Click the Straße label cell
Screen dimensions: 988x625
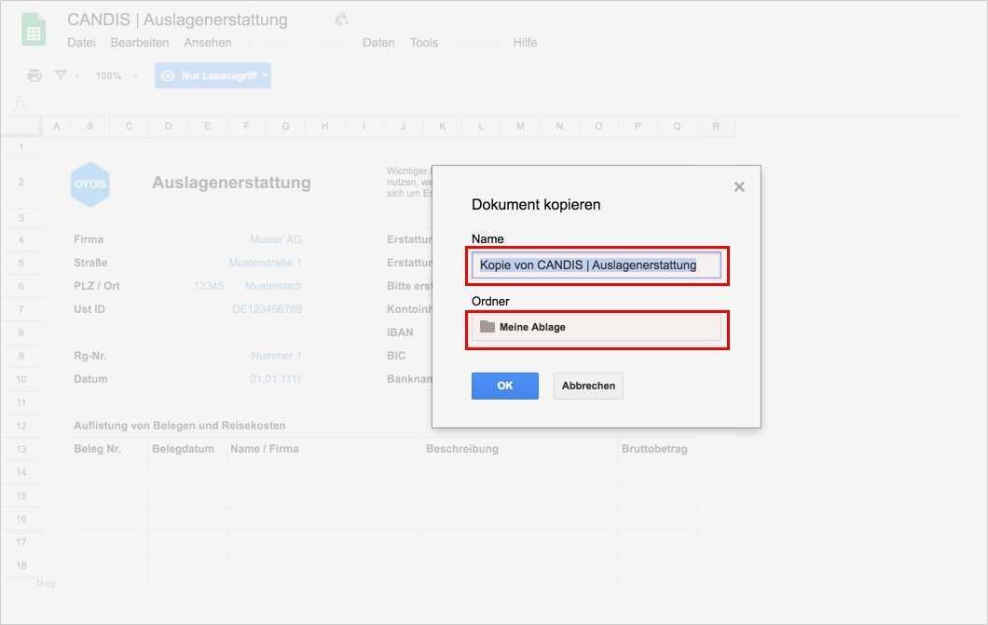coord(90,263)
